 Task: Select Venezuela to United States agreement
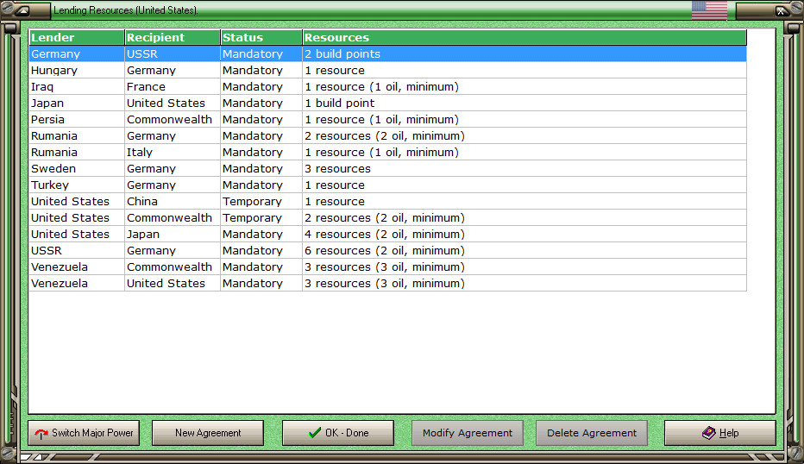click(x=387, y=284)
